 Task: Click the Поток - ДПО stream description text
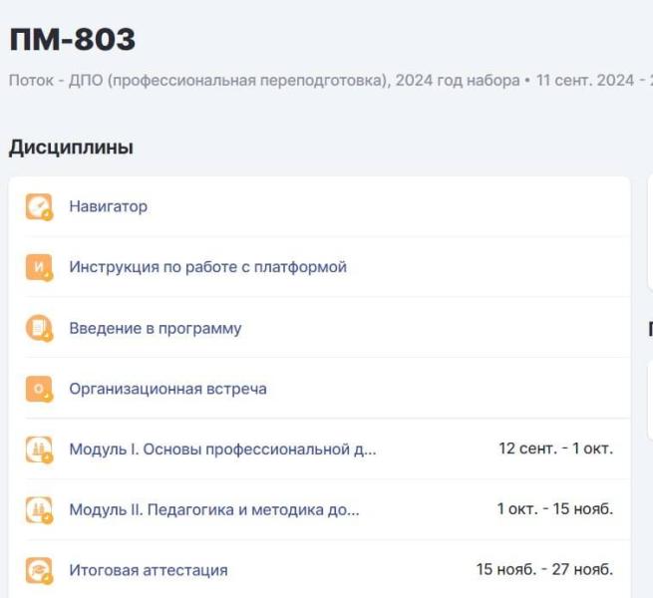[264, 80]
